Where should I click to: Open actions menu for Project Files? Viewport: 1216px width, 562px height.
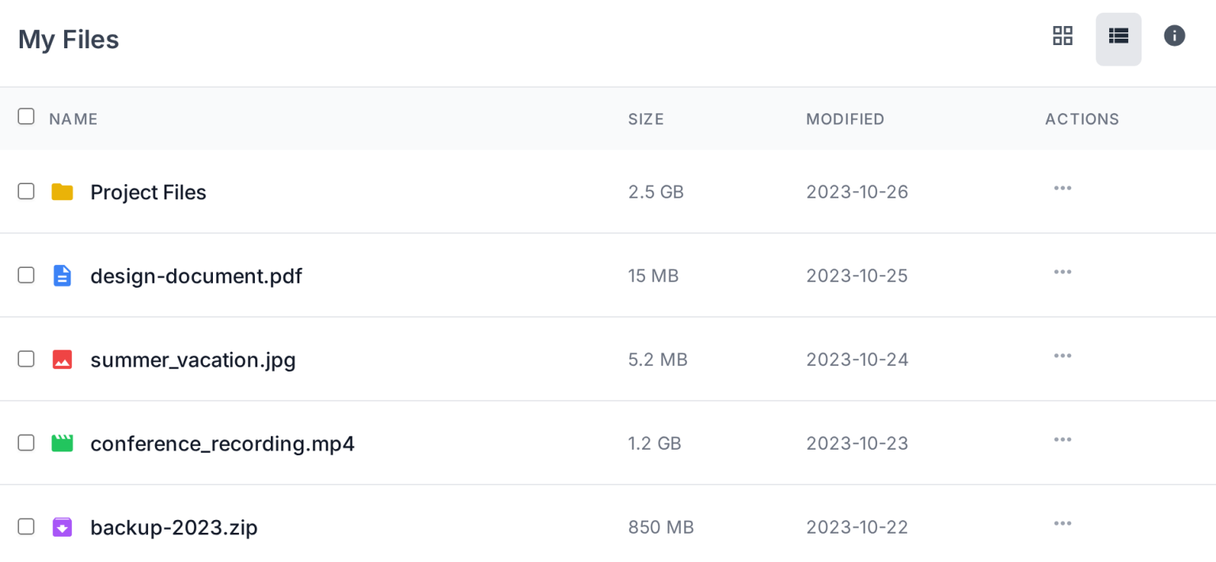point(1062,188)
